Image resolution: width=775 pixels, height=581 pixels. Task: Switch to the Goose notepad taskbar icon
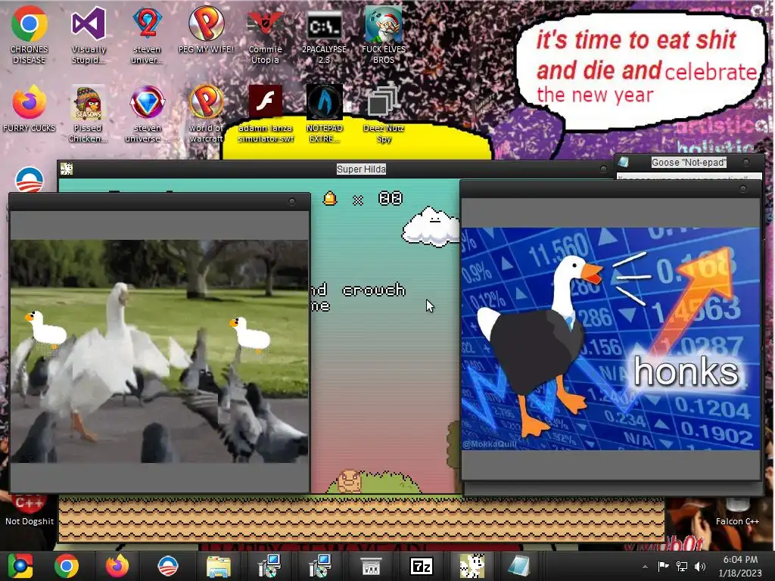pos(519,566)
